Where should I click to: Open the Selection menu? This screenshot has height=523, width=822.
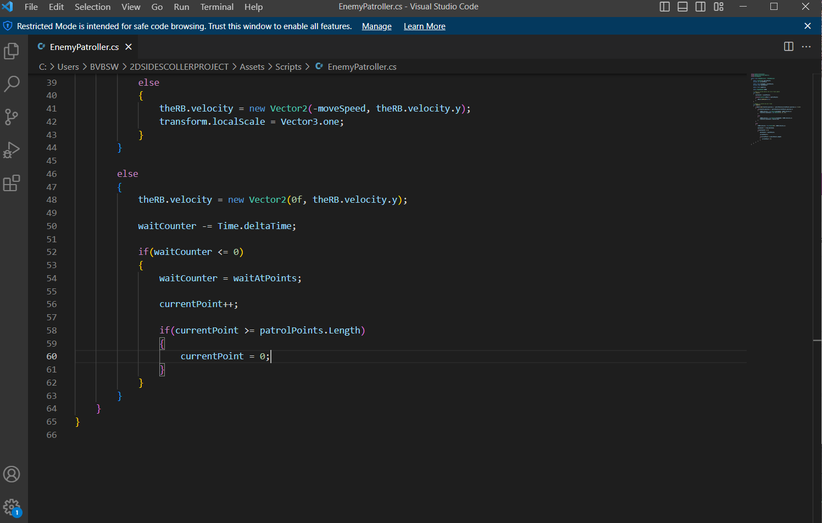point(92,7)
